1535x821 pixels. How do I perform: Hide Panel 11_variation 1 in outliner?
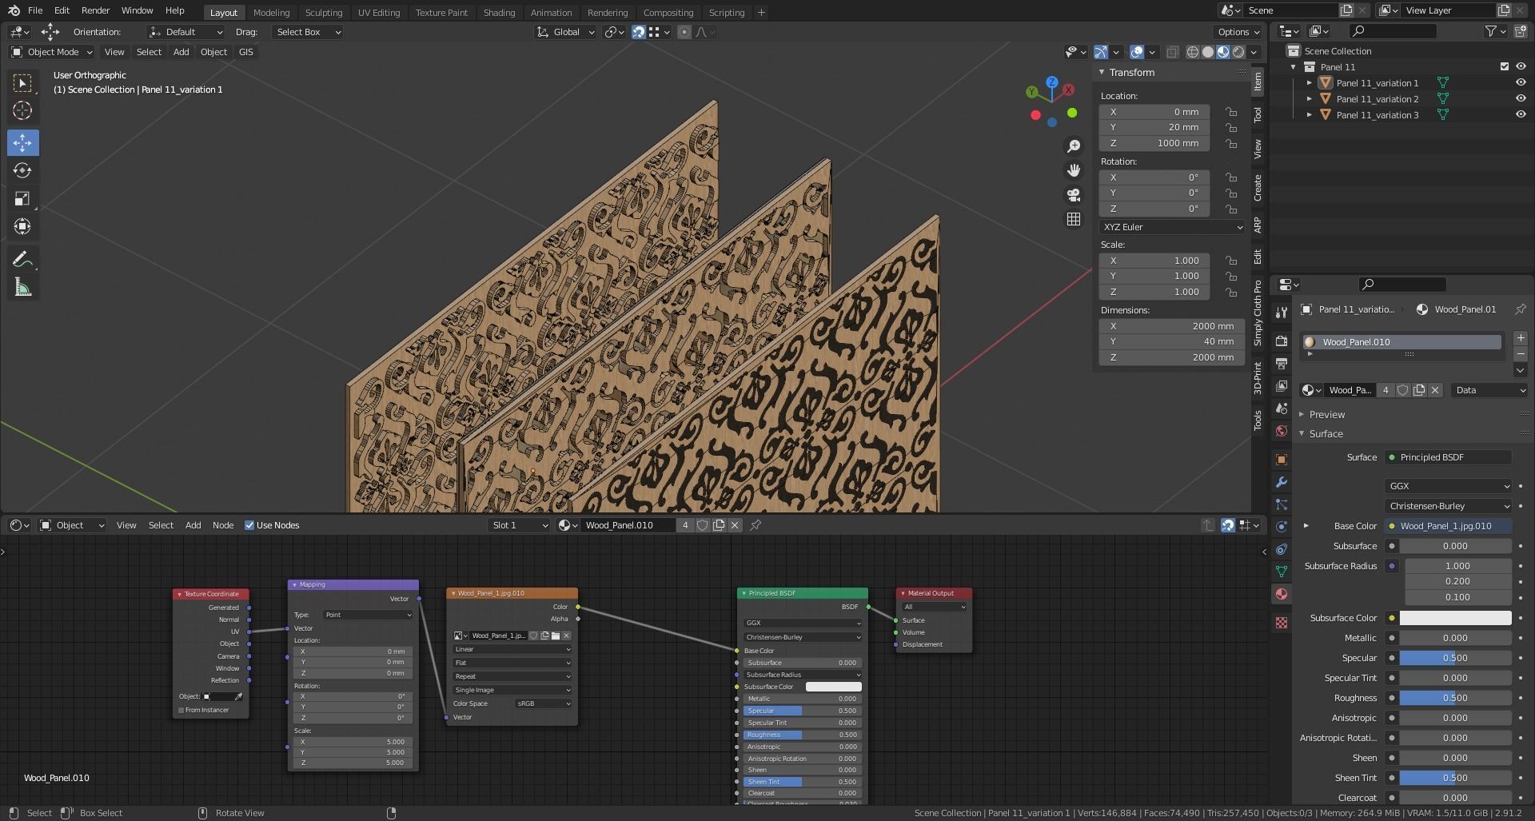(1521, 82)
